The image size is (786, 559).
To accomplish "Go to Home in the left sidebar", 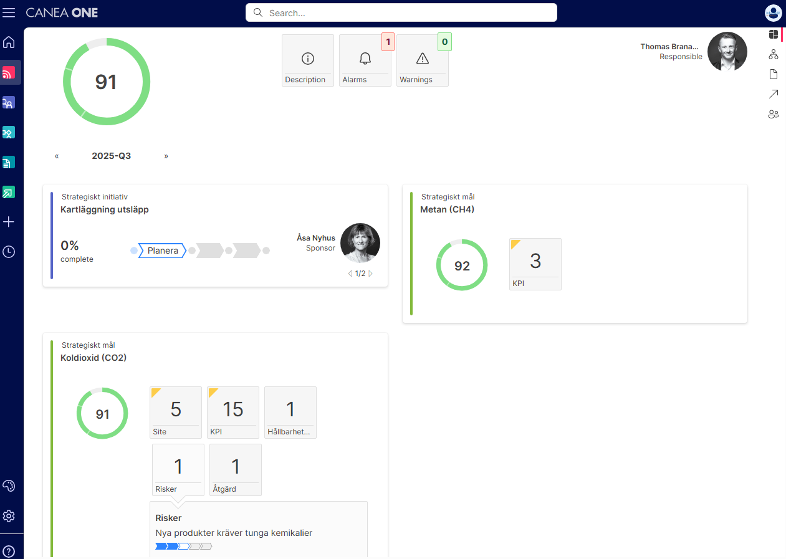I will pyautogui.click(x=9, y=42).
